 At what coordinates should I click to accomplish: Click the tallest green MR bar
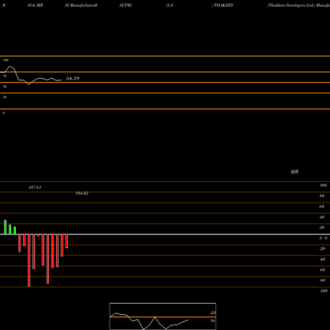click(5, 227)
